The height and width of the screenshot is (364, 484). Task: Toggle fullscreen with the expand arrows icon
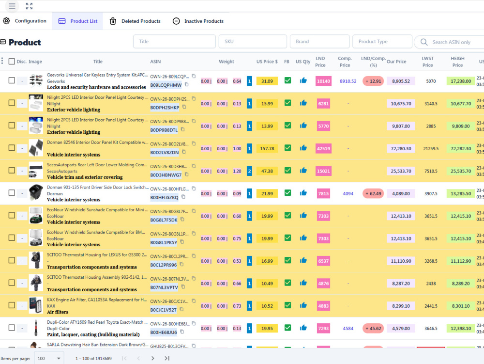coord(29,6)
